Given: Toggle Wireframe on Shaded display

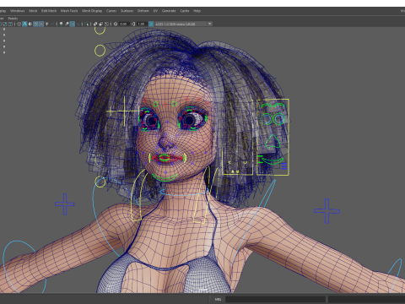Looking at the screenshot, I should [x=35, y=24].
